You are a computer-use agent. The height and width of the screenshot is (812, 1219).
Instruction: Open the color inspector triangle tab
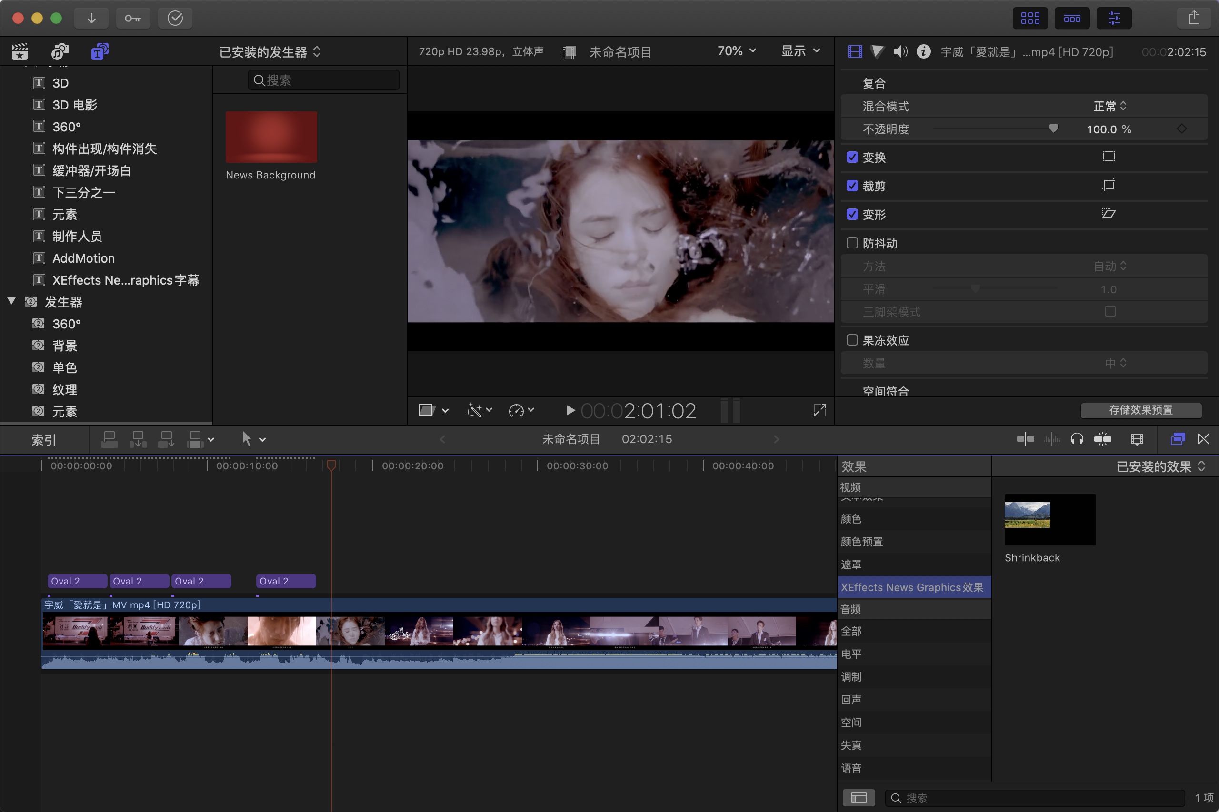point(878,51)
